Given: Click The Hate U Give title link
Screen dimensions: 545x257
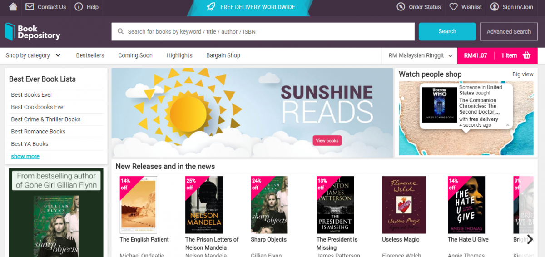Looking at the screenshot, I should [468, 239].
